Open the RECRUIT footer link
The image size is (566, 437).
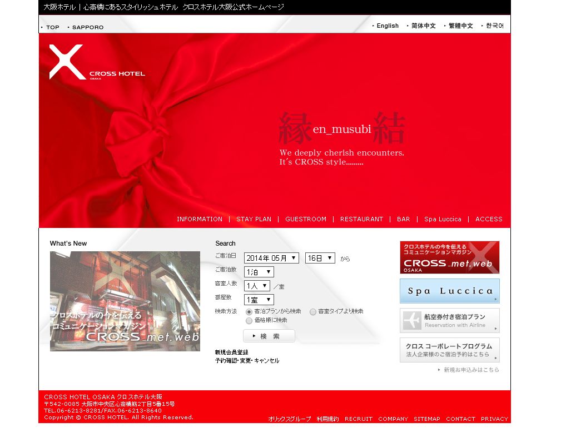(x=359, y=419)
